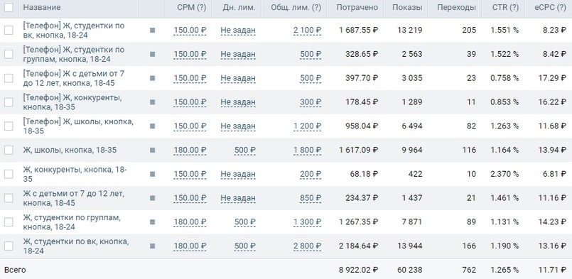Select checkbox for 'Ж, школы, кнопка, 18-35'
The image size is (572, 279).
pyautogui.click(x=9, y=150)
